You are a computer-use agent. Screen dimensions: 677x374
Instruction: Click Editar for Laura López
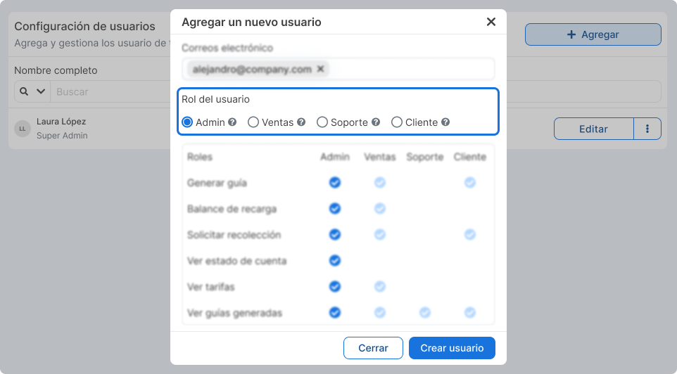593,129
